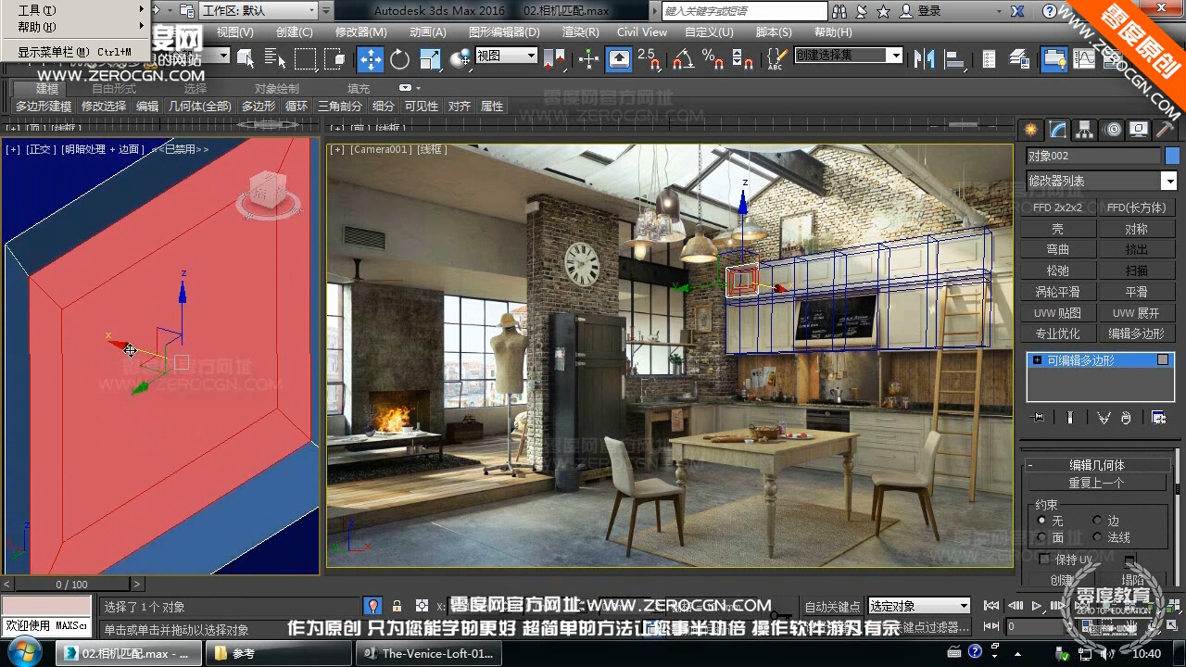
Task: Open the 渲染(R) menu
Action: [581, 31]
